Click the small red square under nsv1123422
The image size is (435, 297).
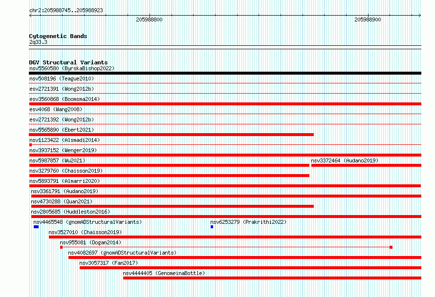[30, 145]
